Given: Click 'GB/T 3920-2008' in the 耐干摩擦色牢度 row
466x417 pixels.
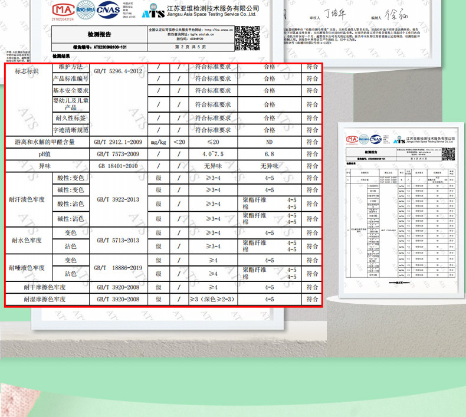Looking at the screenshot, I should click(x=118, y=287).
